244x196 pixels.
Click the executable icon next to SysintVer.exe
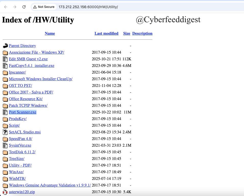click(5, 145)
